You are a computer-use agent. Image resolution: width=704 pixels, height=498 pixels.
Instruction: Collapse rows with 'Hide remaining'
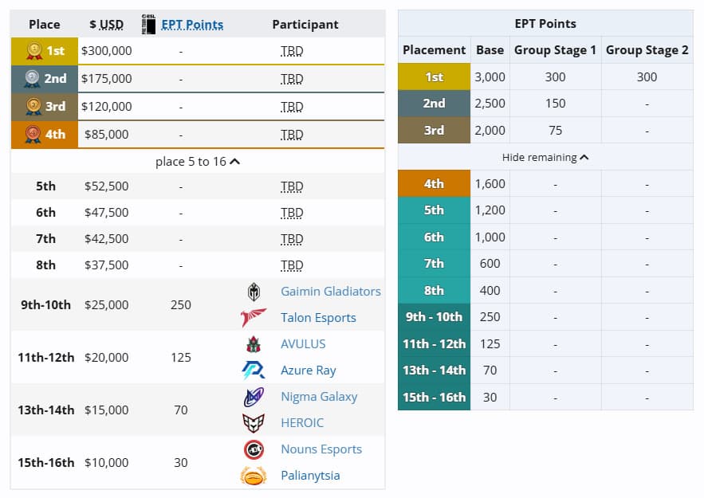(x=545, y=158)
